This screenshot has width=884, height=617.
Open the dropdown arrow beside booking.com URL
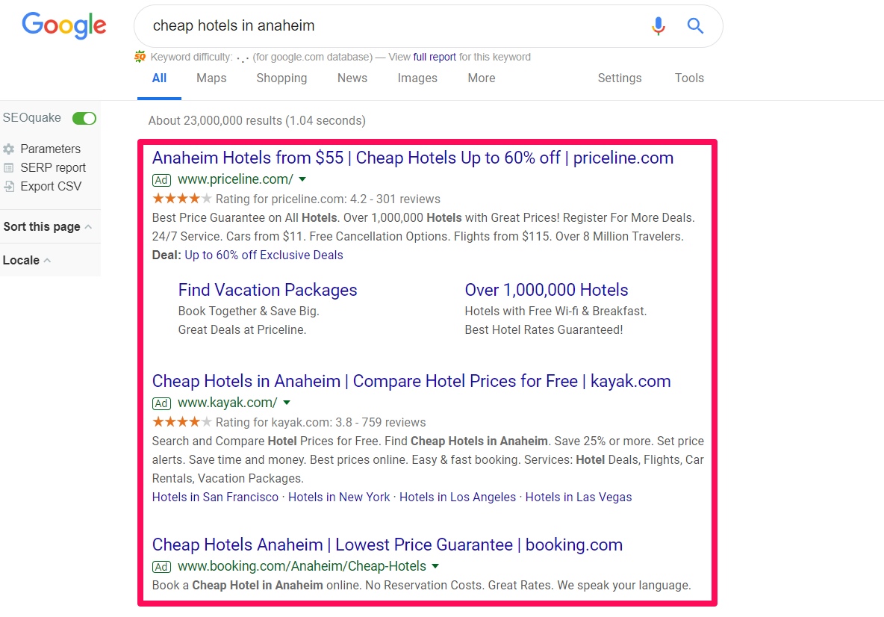pyautogui.click(x=435, y=566)
